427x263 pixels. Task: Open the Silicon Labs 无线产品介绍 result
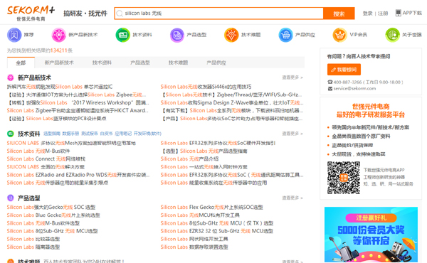tap(189, 159)
